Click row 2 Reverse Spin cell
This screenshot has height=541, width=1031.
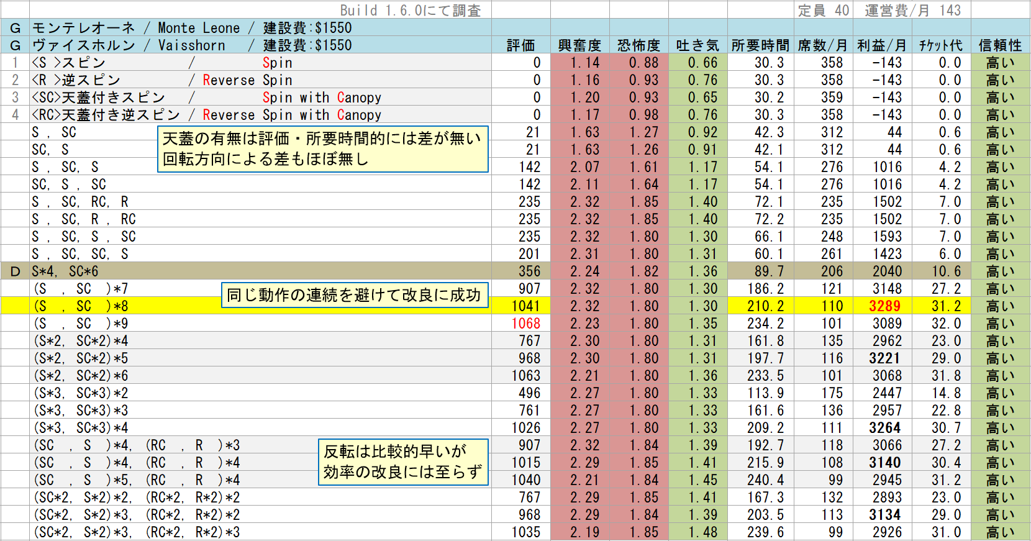click(261, 80)
